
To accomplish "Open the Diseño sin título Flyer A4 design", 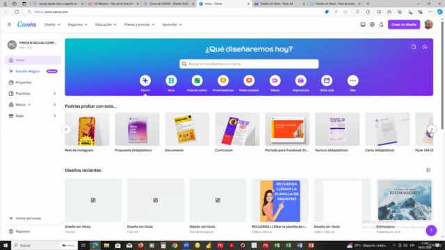I will pos(156,200).
